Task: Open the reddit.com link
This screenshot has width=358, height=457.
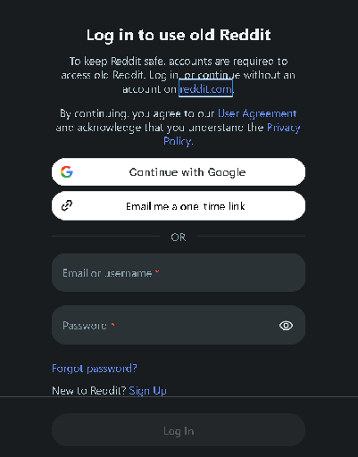Action: coord(205,88)
